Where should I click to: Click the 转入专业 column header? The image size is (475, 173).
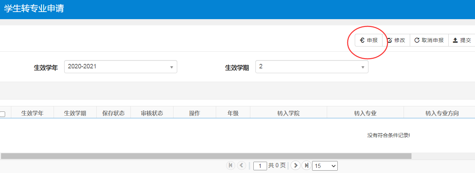pos(365,113)
